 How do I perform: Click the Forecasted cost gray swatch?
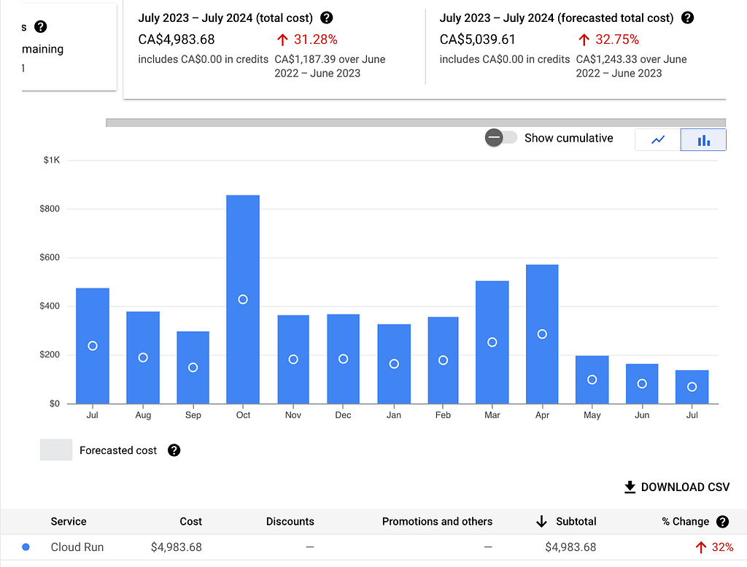click(56, 450)
